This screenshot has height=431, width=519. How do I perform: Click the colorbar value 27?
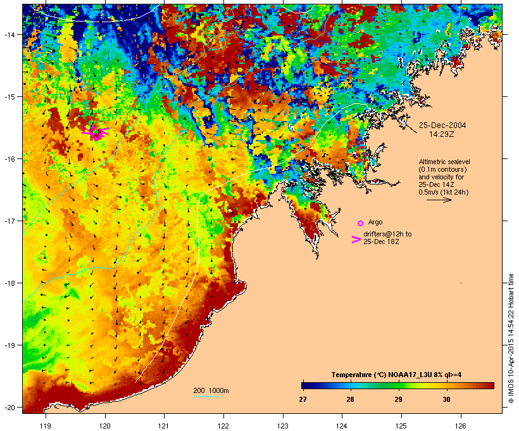click(x=303, y=399)
